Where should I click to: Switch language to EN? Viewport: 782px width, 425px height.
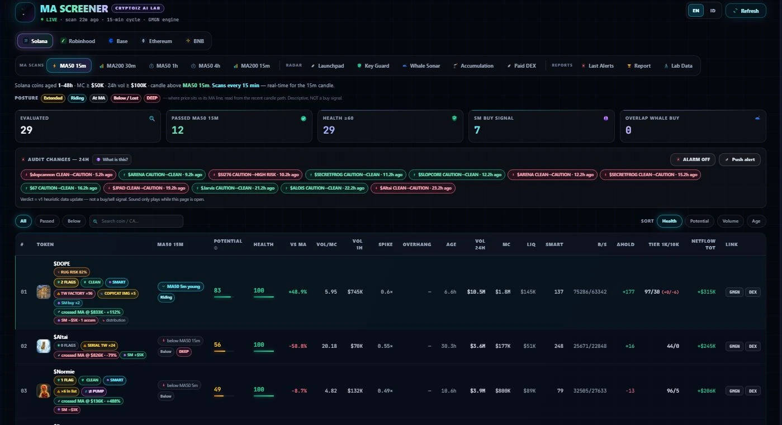pos(695,11)
